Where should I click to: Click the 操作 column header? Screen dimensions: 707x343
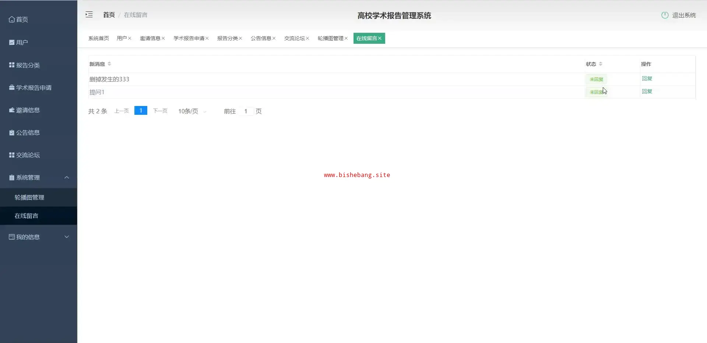click(x=646, y=64)
